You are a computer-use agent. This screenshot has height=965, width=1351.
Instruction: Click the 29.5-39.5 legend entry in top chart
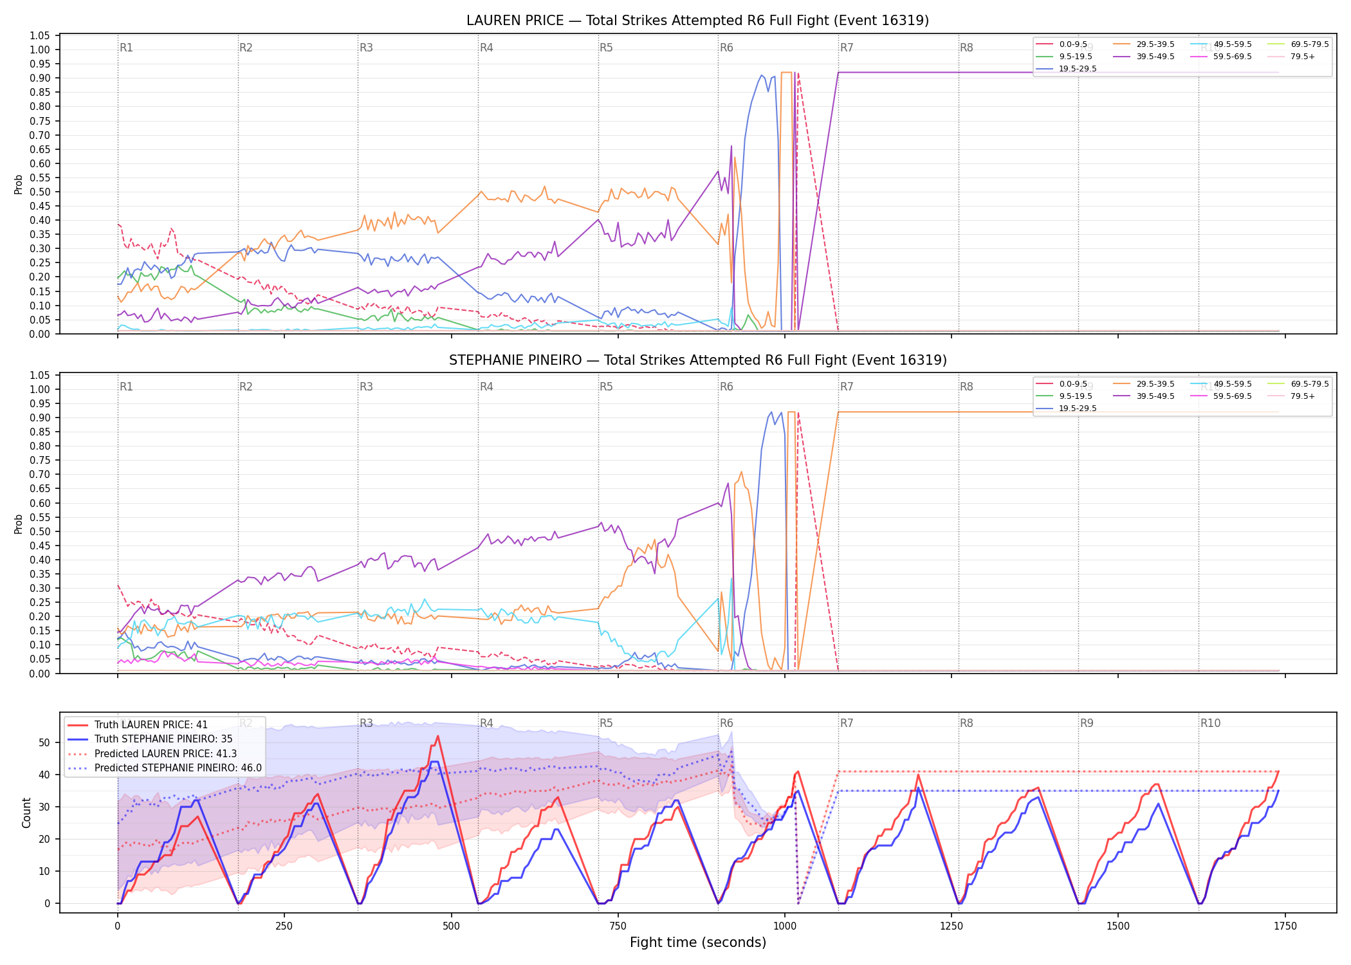(x=1144, y=44)
